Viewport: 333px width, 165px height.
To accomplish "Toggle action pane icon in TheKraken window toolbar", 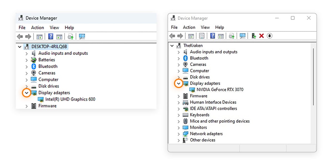I will pos(221,36).
